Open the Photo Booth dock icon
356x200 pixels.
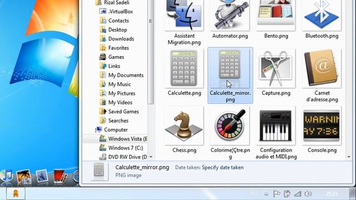60,176
